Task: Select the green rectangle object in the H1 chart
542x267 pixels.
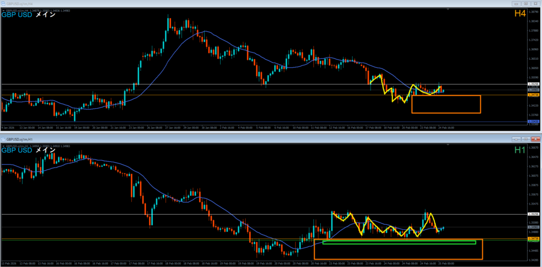Action: [399, 242]
